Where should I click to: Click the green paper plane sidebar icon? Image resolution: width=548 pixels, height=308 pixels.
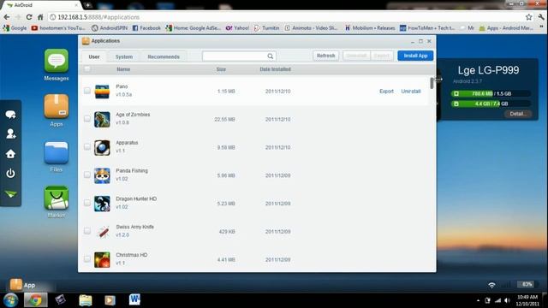click(x=10, y=194)
